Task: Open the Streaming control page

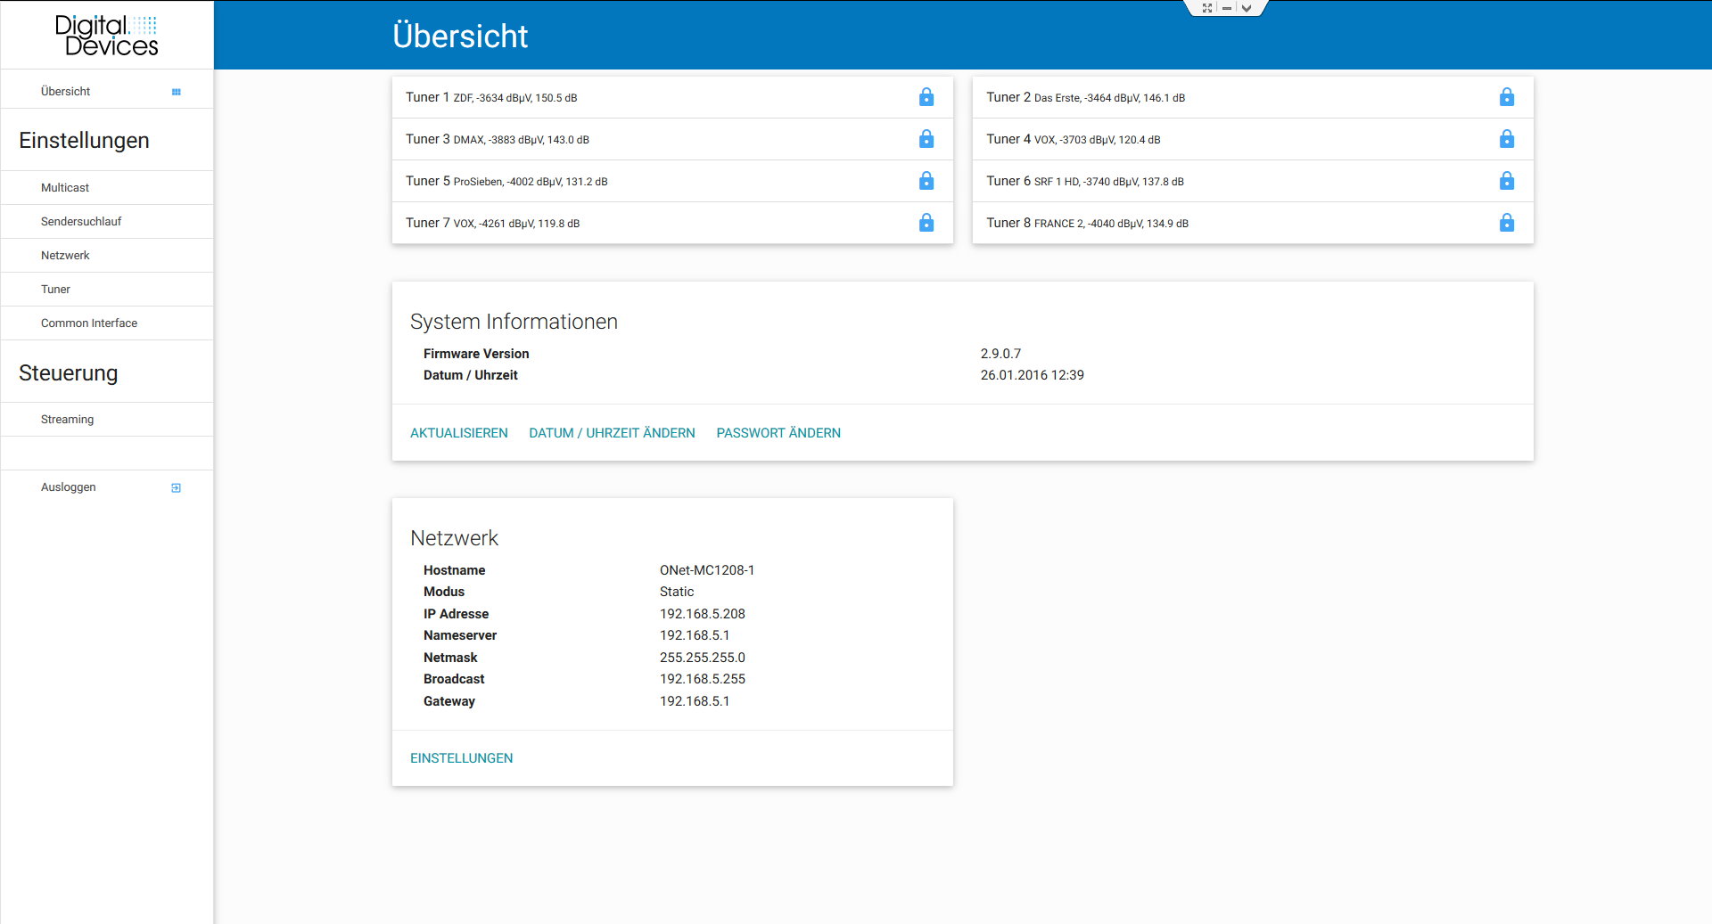Action: point(67,420)
